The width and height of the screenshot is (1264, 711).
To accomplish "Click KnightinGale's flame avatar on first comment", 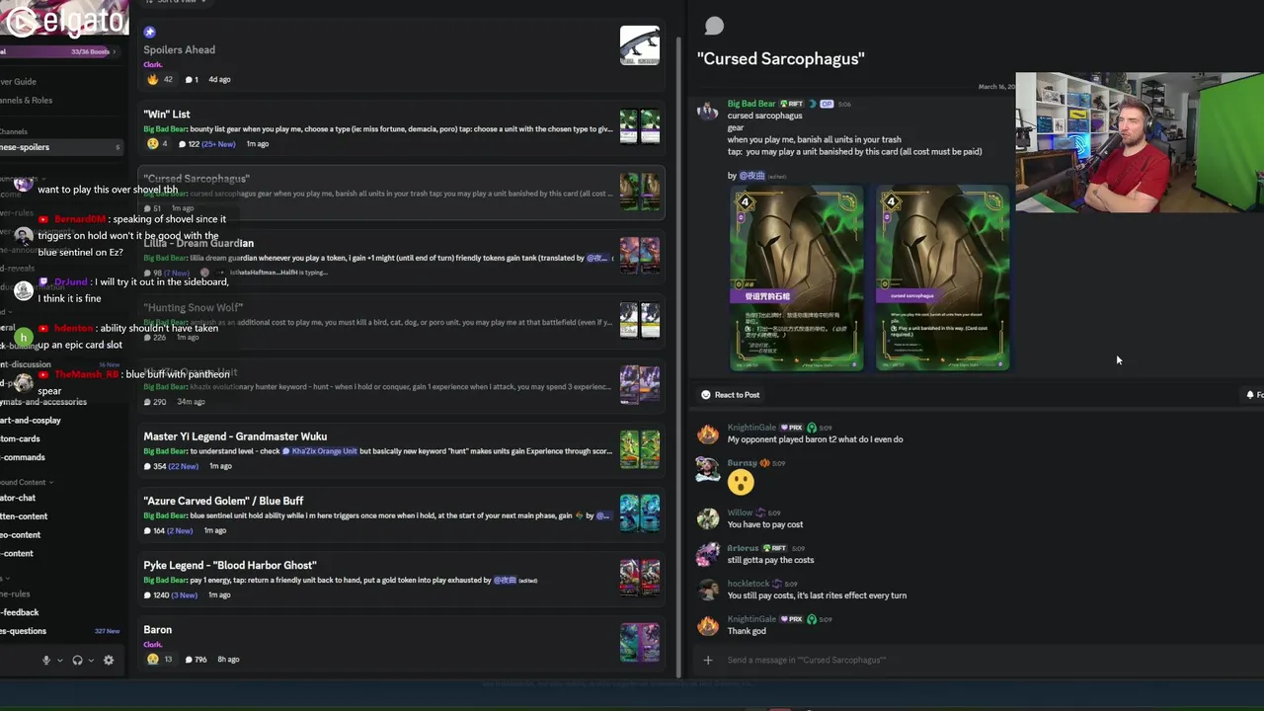I will [x=708, y=434].
